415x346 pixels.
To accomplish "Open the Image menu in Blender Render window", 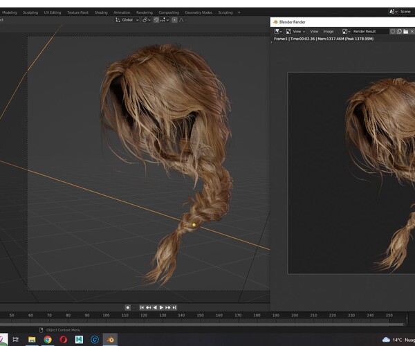I will click(328, 32).
